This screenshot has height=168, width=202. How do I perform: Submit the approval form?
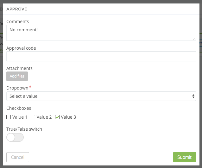pyautogui.click(x=184, y=157)
